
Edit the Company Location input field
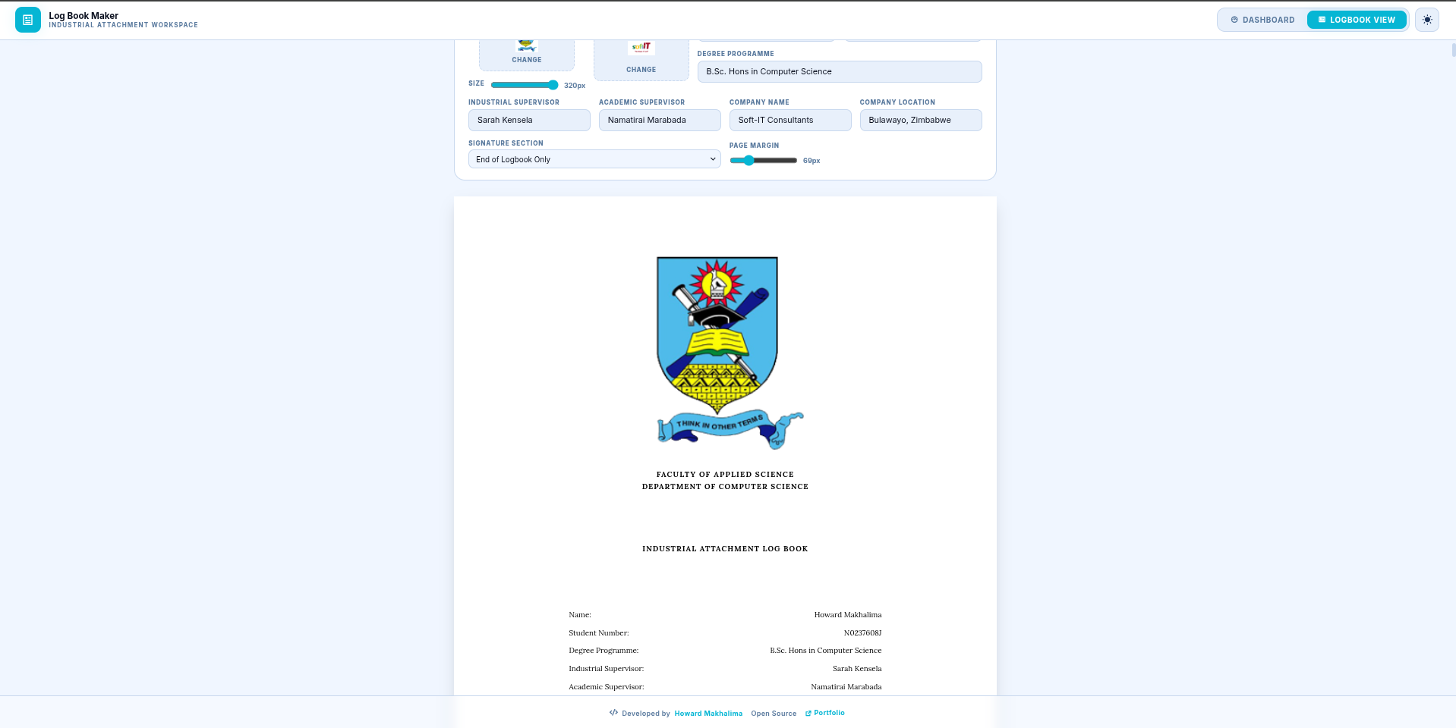921,120
